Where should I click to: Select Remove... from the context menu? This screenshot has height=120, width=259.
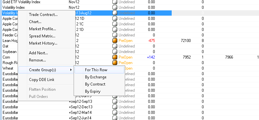[x=37, y=60]
